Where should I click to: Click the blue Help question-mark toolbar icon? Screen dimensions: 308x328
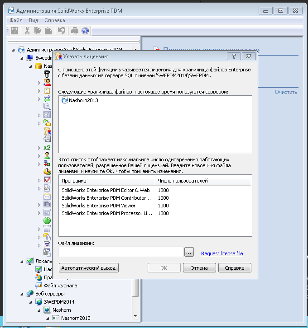click(85, 31)
